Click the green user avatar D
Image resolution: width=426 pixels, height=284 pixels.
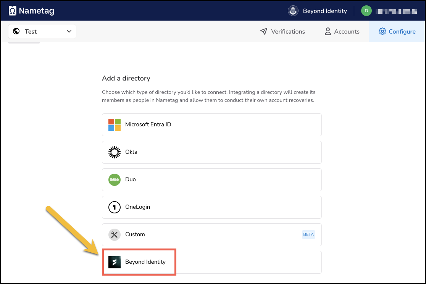click(x=366, y=11)
